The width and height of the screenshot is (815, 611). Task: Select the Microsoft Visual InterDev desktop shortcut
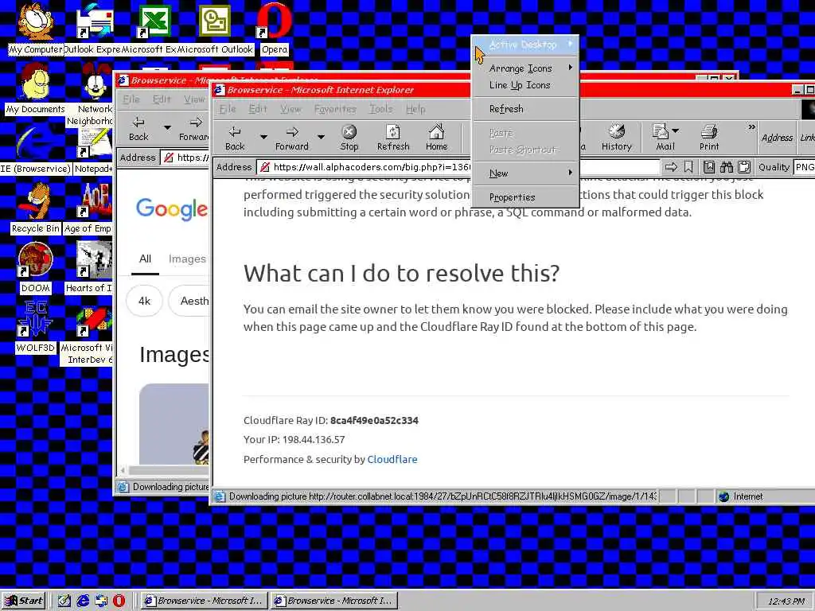click(88, 333)
